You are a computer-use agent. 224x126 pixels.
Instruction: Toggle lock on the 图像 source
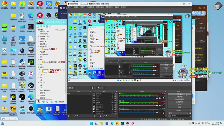click(x=115, y=109)
